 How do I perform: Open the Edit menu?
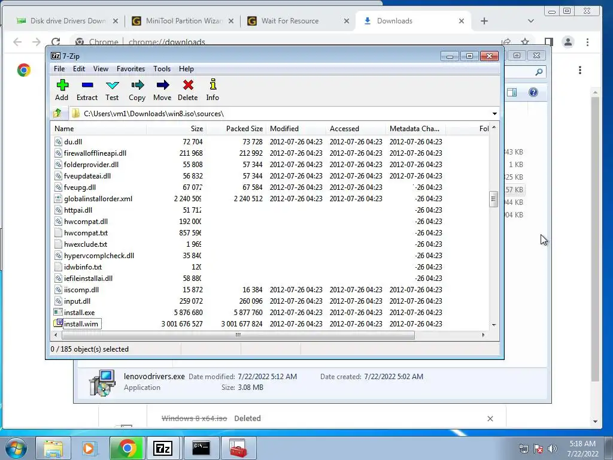(79, 69)
